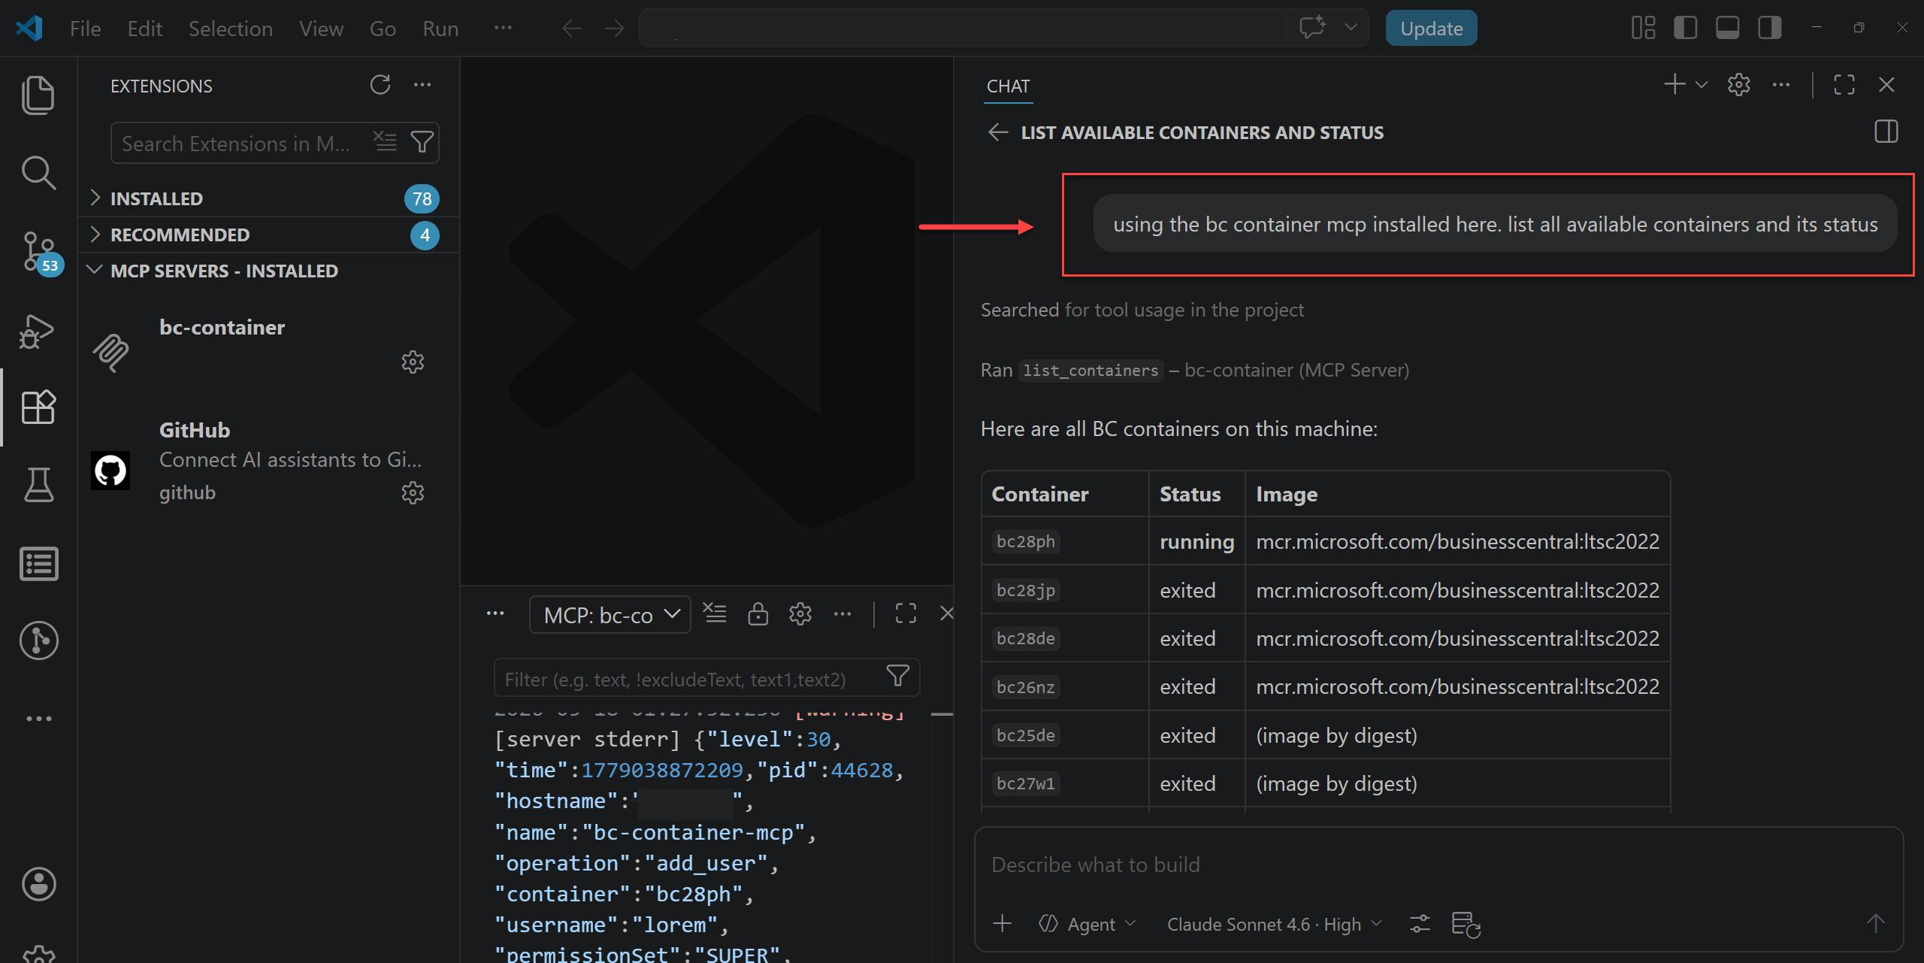Viewport: 1924px width, 963px height.
Task: Open the Selection menu
Action: point(230,28)
